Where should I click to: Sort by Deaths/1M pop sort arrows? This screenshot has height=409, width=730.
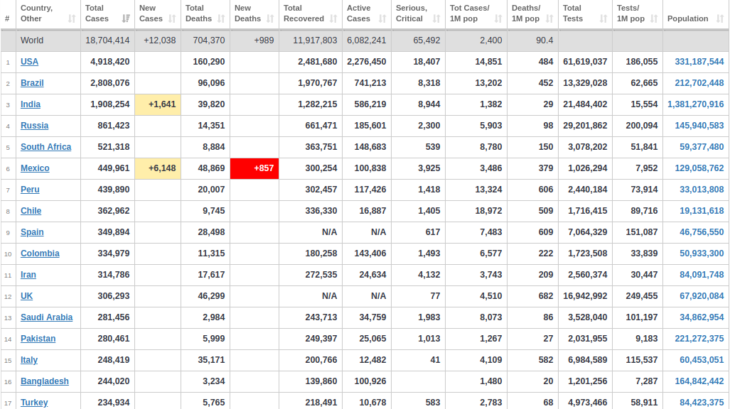click(549, 18)
